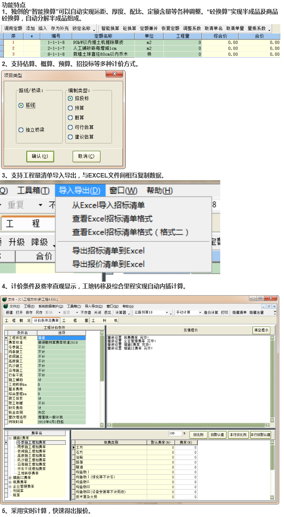284x517 pixels.
Task: Open the 公路预算18 dropdown
Action: pyautogui.click(x=167, y=312)
